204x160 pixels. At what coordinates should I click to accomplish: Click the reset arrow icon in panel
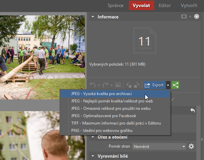point(193,110)
